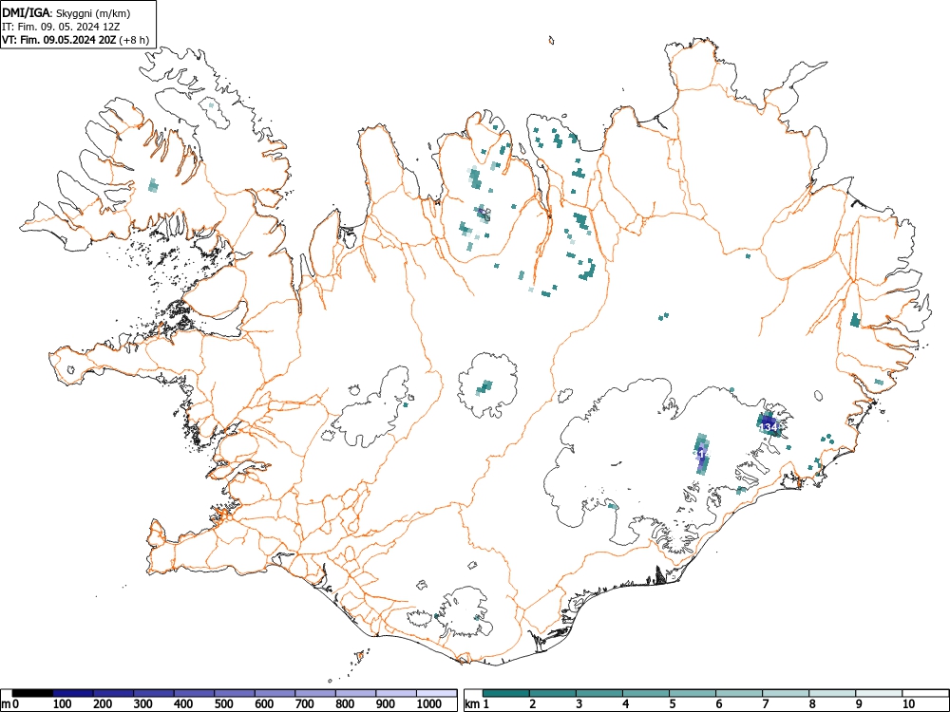Image resolution: width=950 pixels, height=712 pixels.
Task: Select the dark navy 100–200 m legend swatch
Action: (x=73, y=693)
